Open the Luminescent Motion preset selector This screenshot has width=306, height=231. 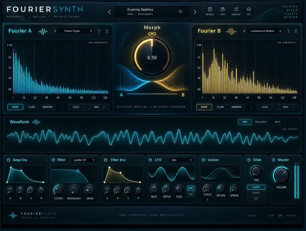(x=262, y=31)
